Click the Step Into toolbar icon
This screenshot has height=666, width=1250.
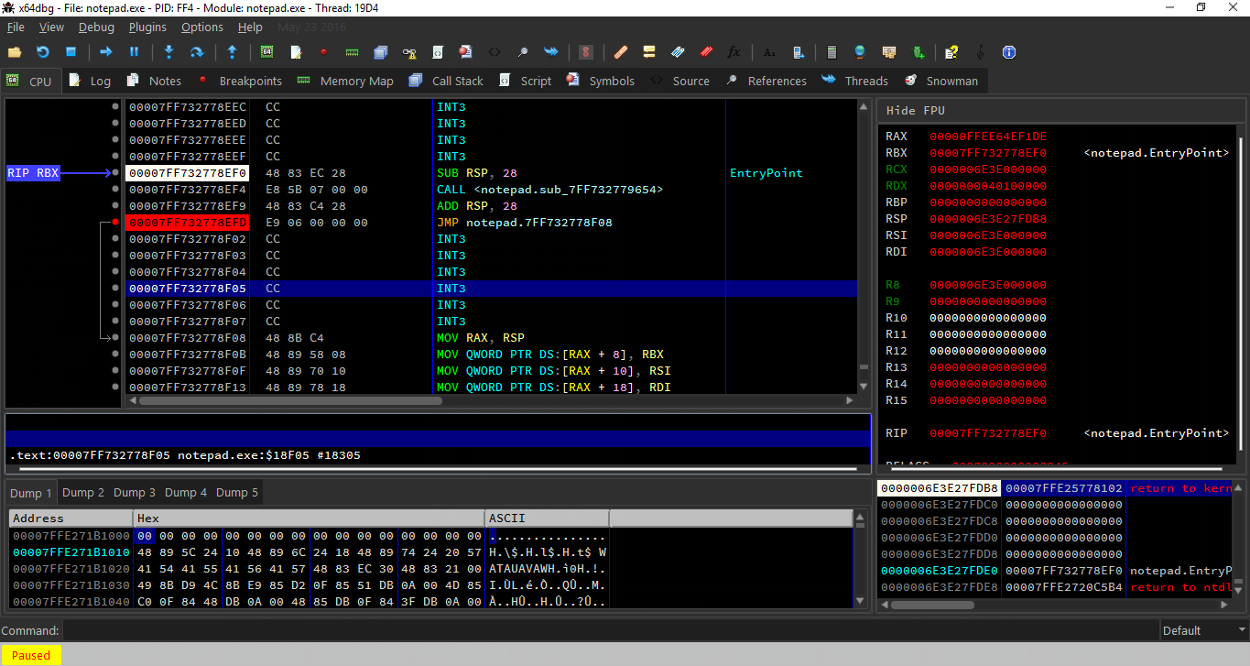point(169,52)
